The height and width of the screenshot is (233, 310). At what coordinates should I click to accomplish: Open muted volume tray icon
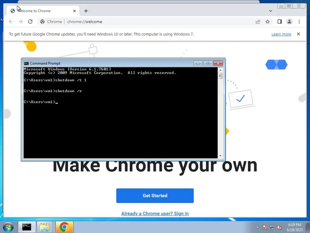(x=279, y=227)
